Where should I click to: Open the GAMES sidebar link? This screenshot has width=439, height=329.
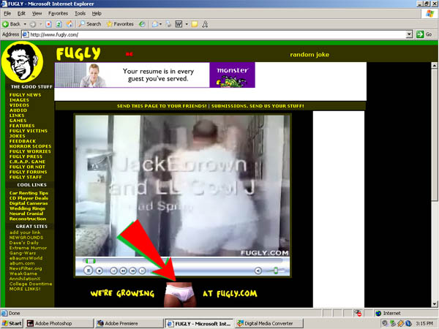click(18, 121)
